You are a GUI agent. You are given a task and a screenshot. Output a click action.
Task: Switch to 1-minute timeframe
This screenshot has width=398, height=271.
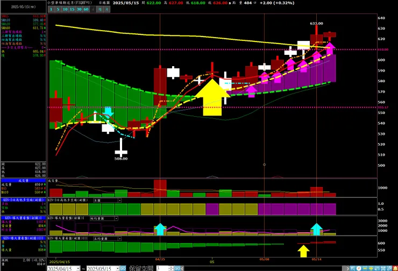pos(51,9)
